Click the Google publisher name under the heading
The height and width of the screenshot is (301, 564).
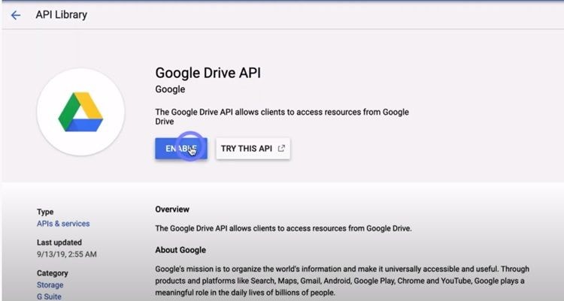(170, 89)
